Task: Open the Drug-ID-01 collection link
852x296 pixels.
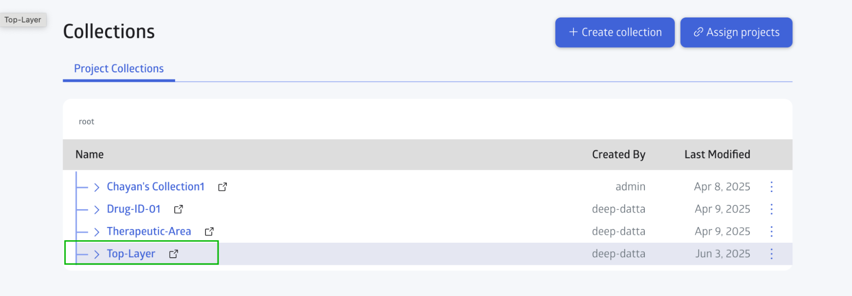Action: click(133, 209)
